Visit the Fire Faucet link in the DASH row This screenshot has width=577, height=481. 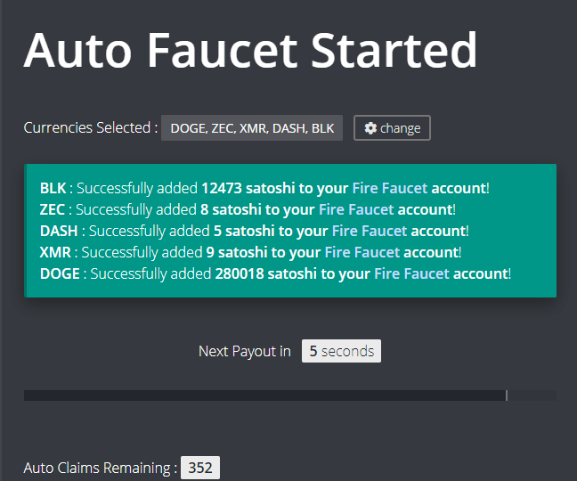click(370, 232)
